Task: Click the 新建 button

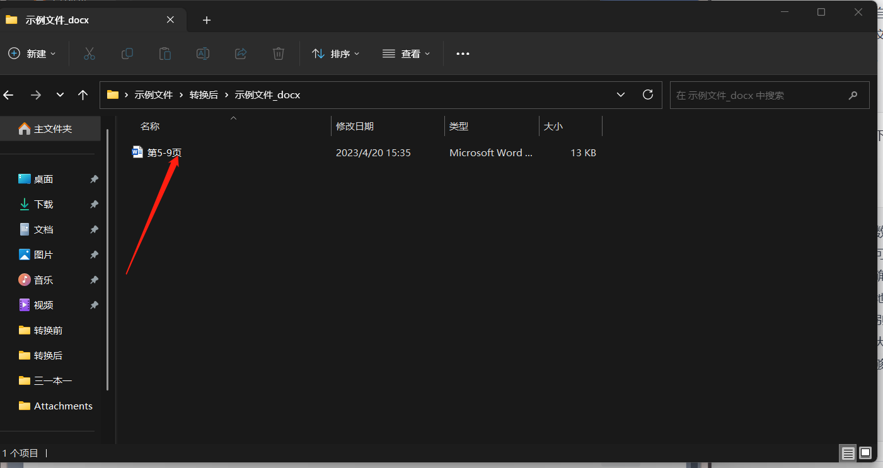Action: [32, 54]
